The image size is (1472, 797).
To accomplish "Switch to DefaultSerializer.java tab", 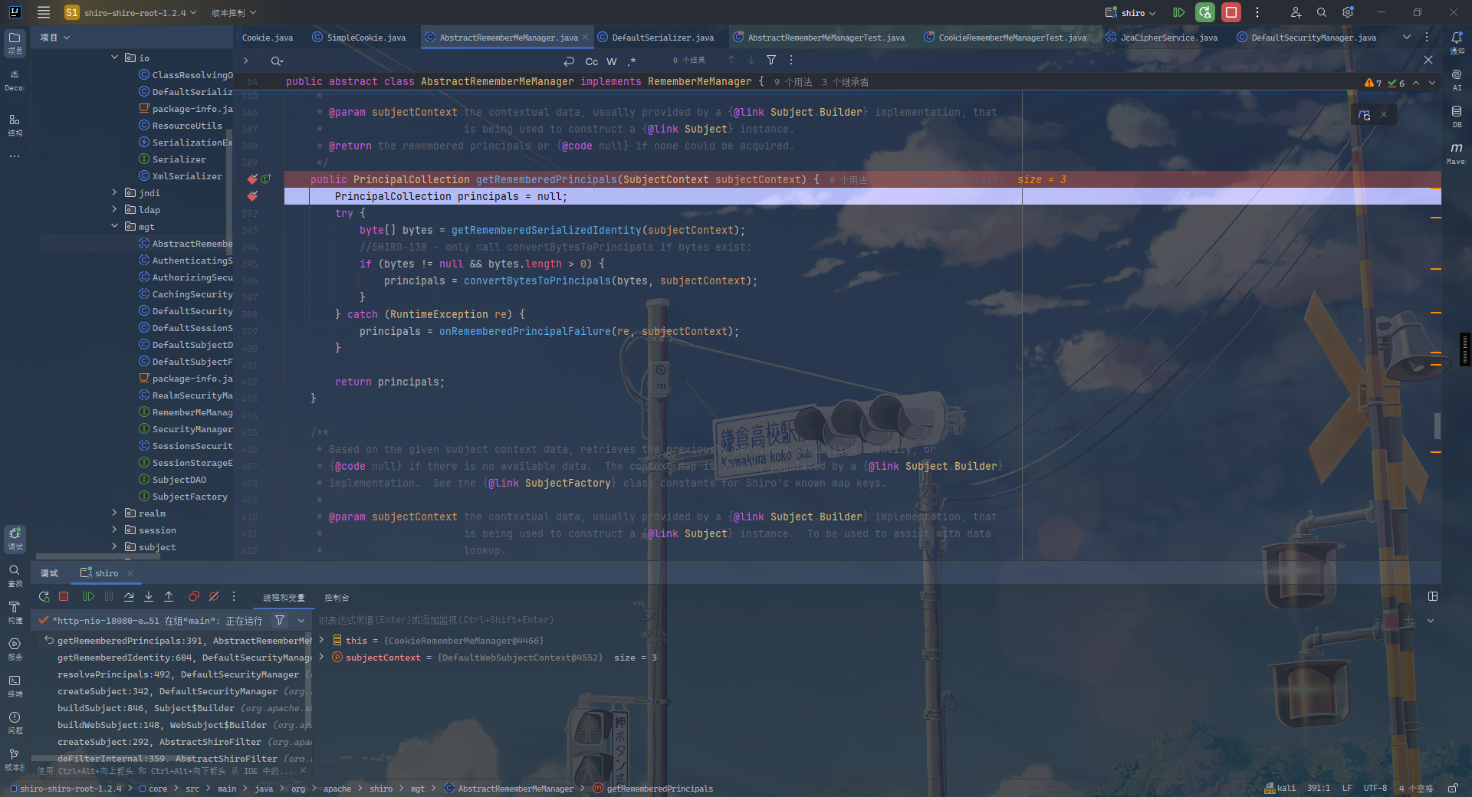I will pyautogui.click(x=656, y=38).
